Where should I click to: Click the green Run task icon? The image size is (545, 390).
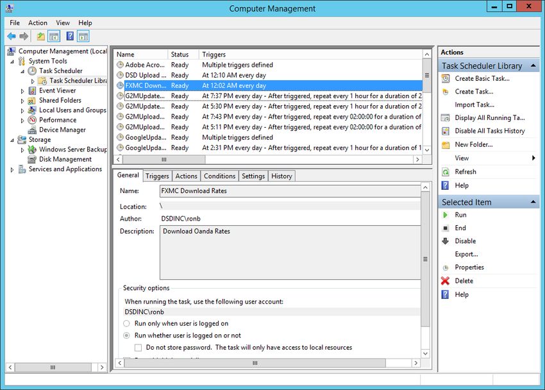click(446, 215)
